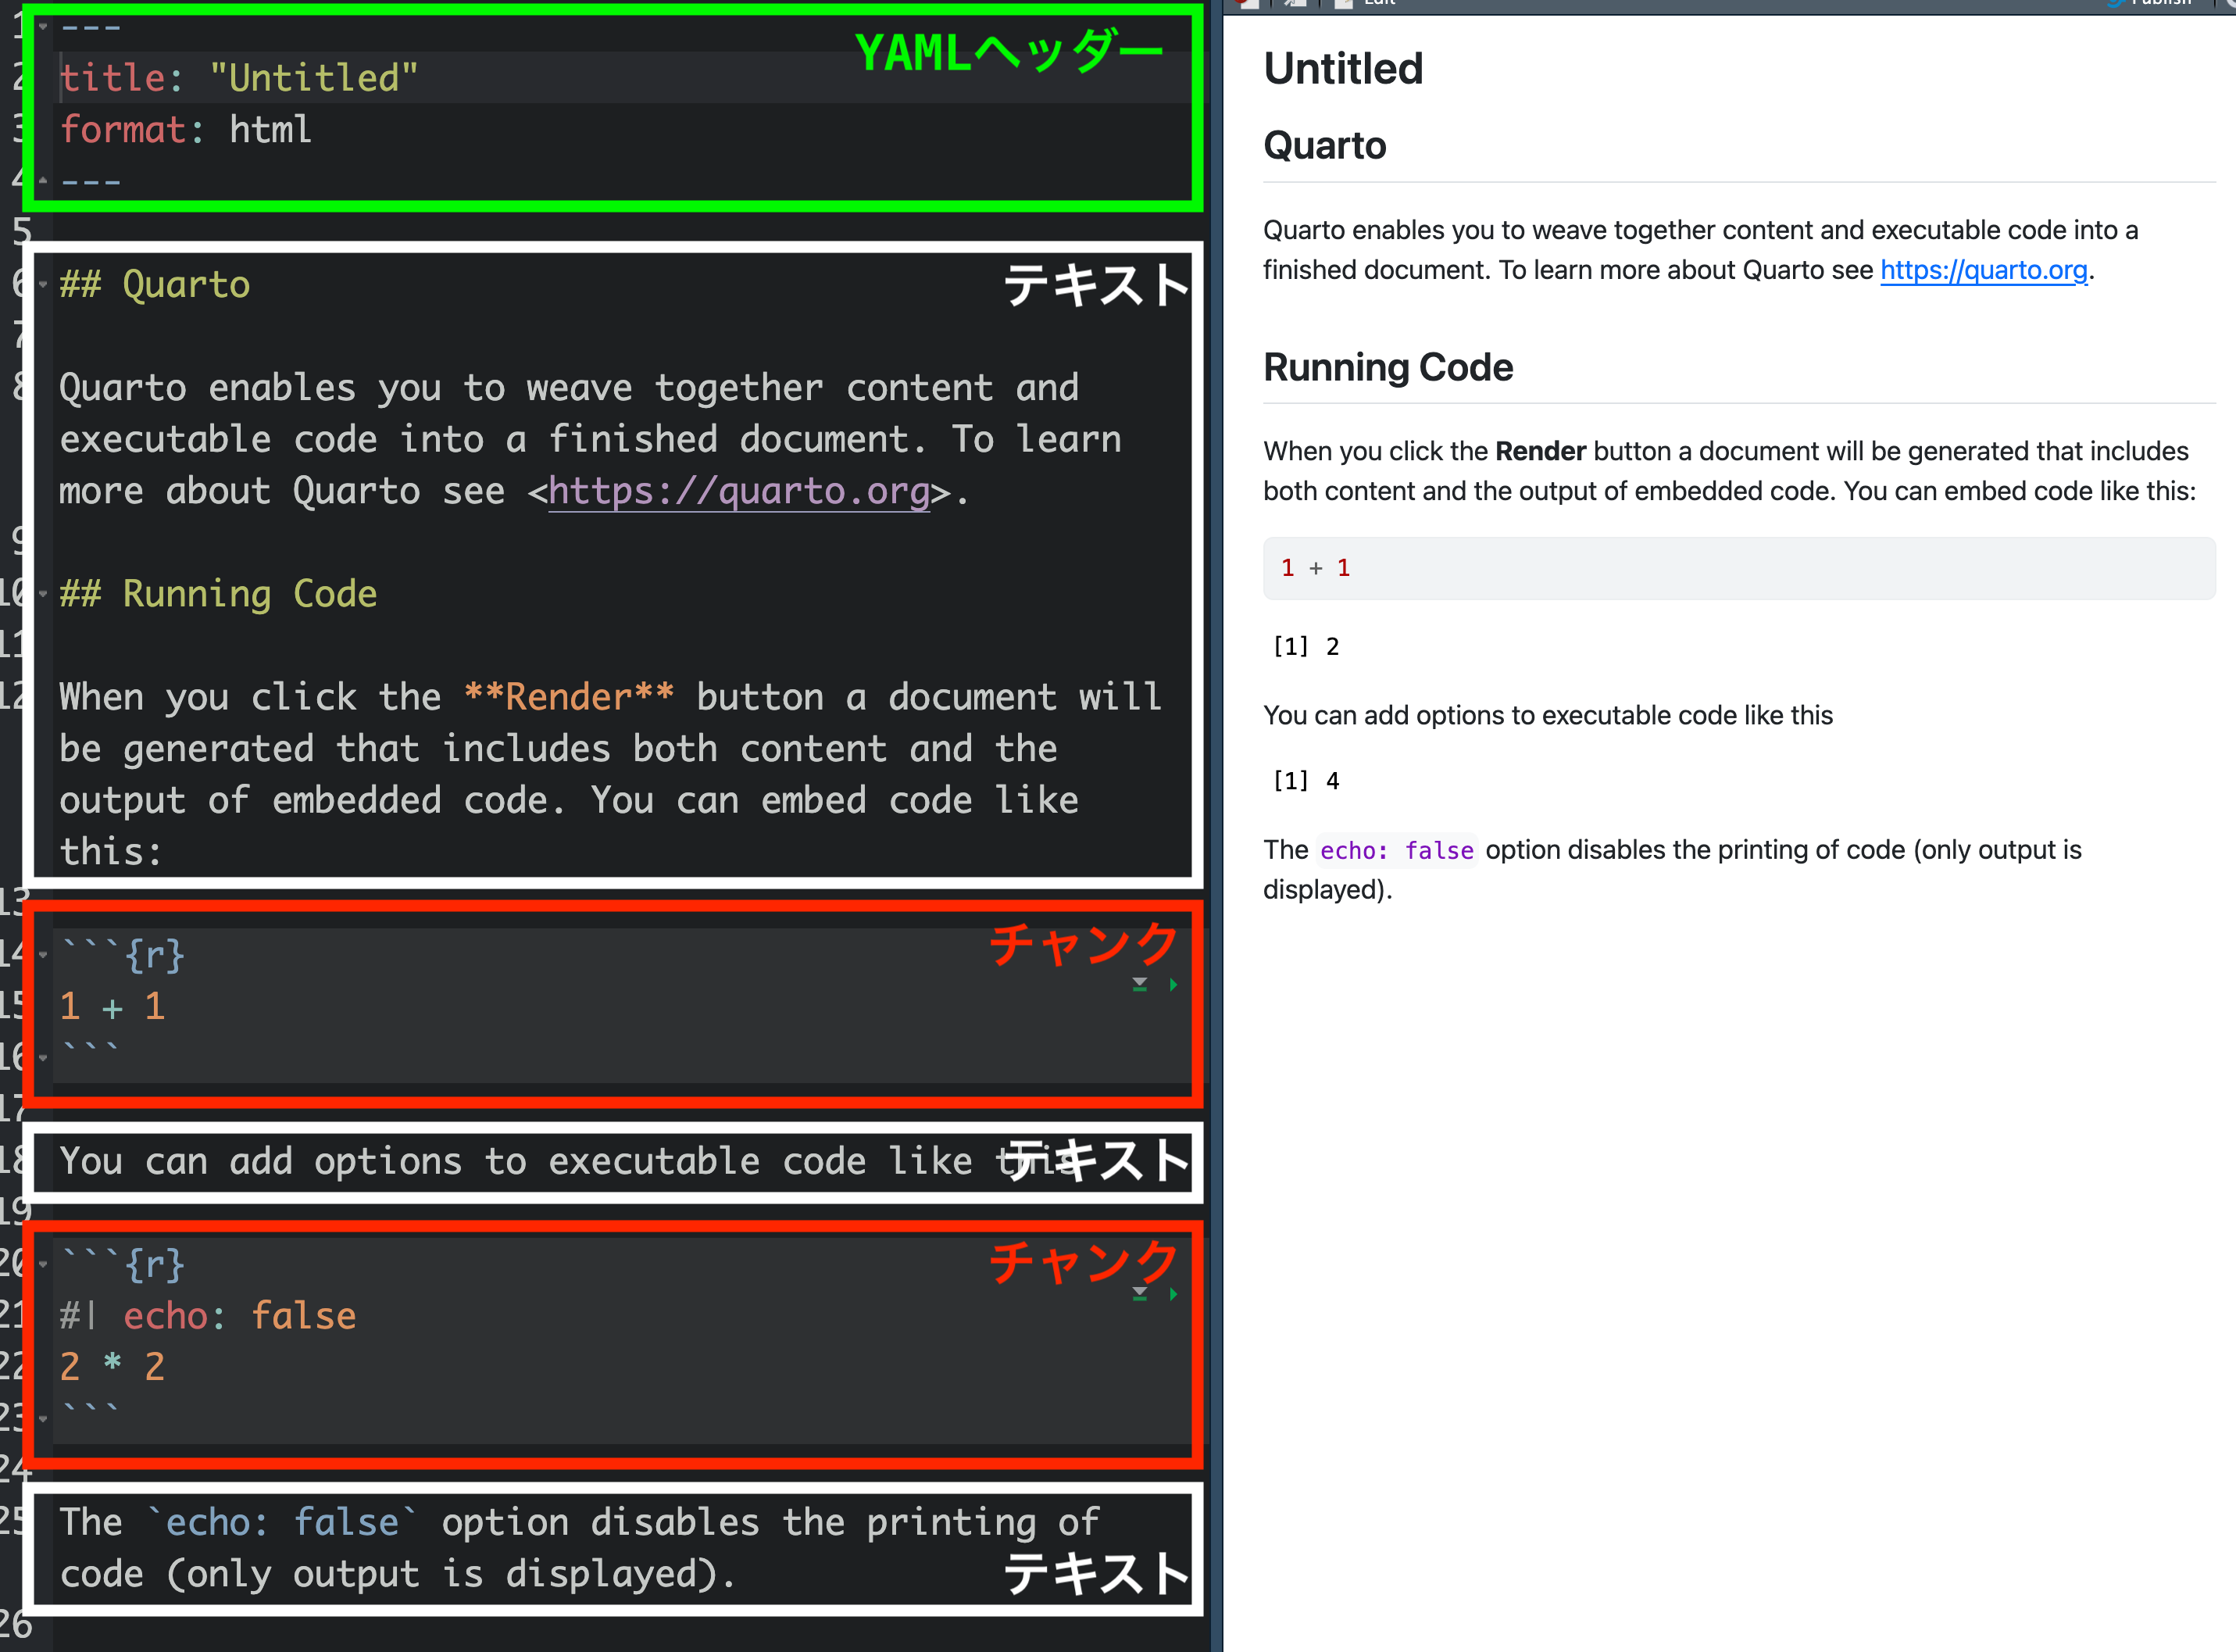Click line number 26 in the editor gutter

tap(16, 1625)
